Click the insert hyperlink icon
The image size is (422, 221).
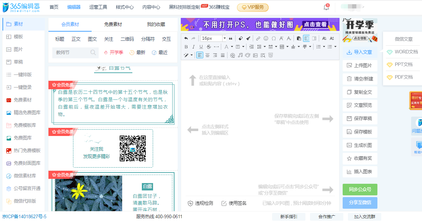tap(258, 38)
